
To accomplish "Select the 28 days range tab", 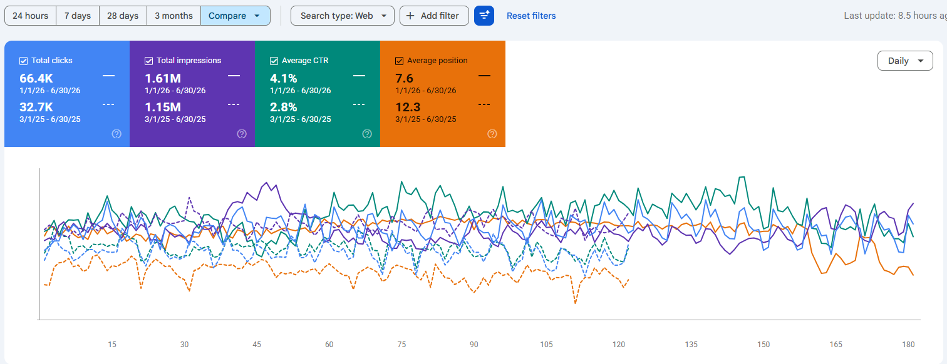I will point(123,16).
